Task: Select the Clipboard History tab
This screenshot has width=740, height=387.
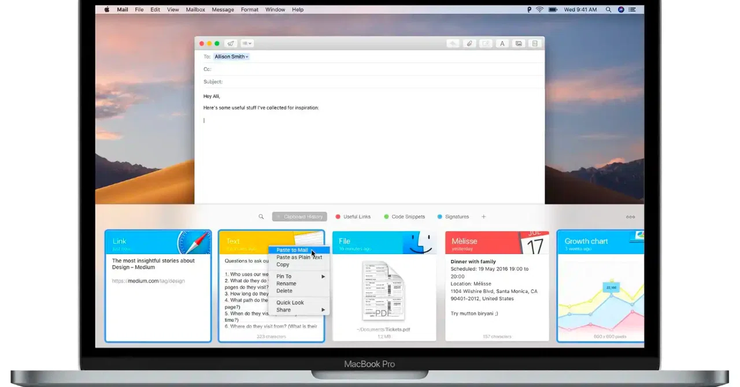Action: click(299, 217)
